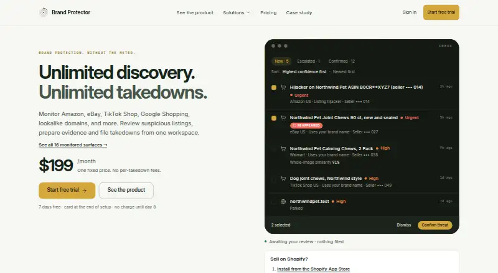Click the REAPPEARED badge
The width and height of the screenshot is (498, 273).
[x=306, y=125]
